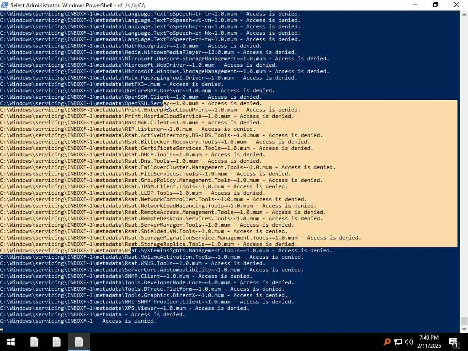
Task: Click the Print.MopriaCloudService line
Action: [x=147, y=116]
